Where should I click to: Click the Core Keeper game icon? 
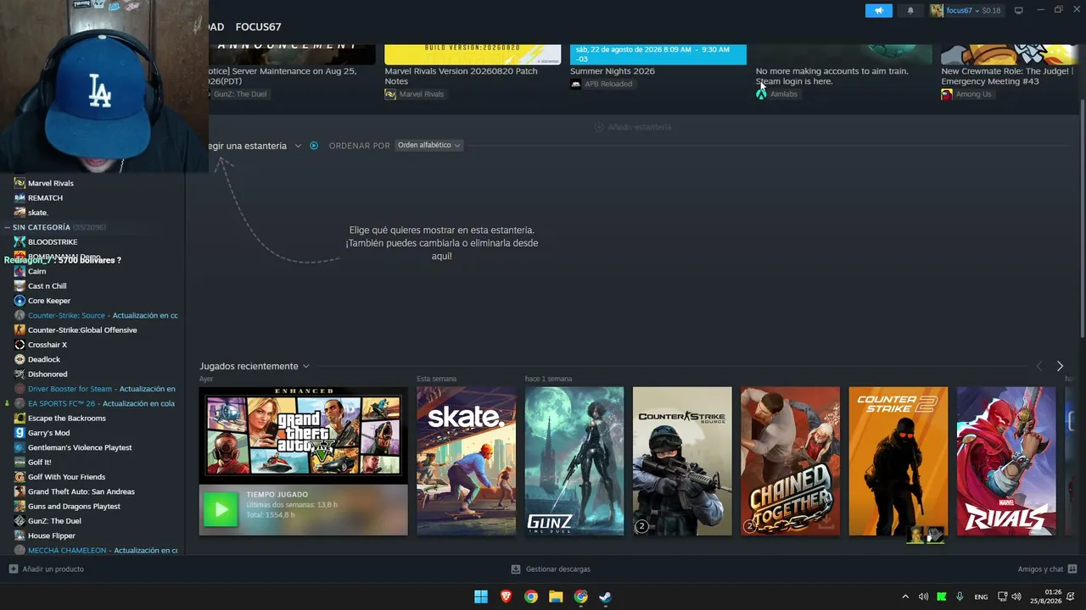20,301
